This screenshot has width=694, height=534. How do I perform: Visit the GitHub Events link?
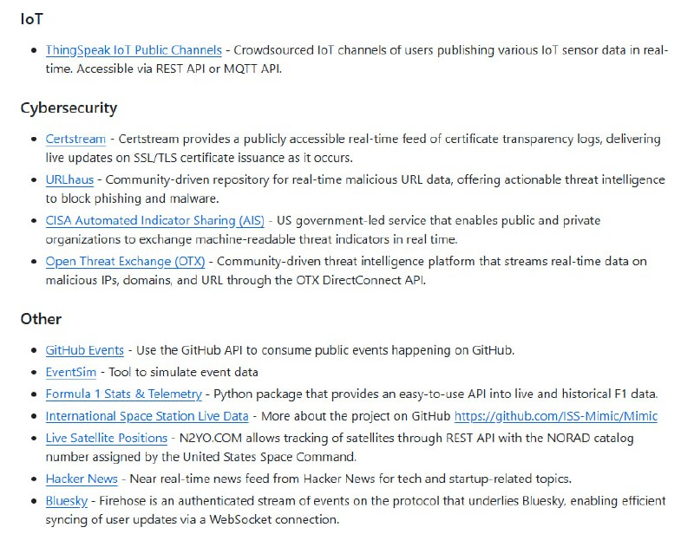point(84,350)
